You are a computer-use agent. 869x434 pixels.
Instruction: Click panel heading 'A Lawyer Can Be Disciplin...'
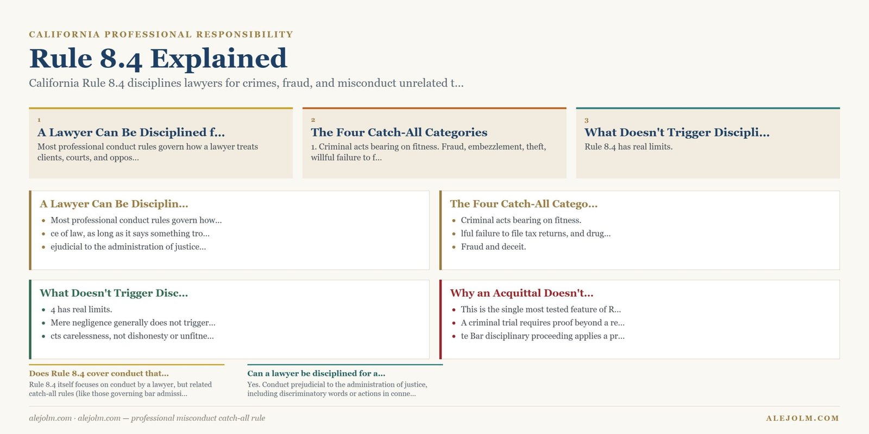click(114, 204)
